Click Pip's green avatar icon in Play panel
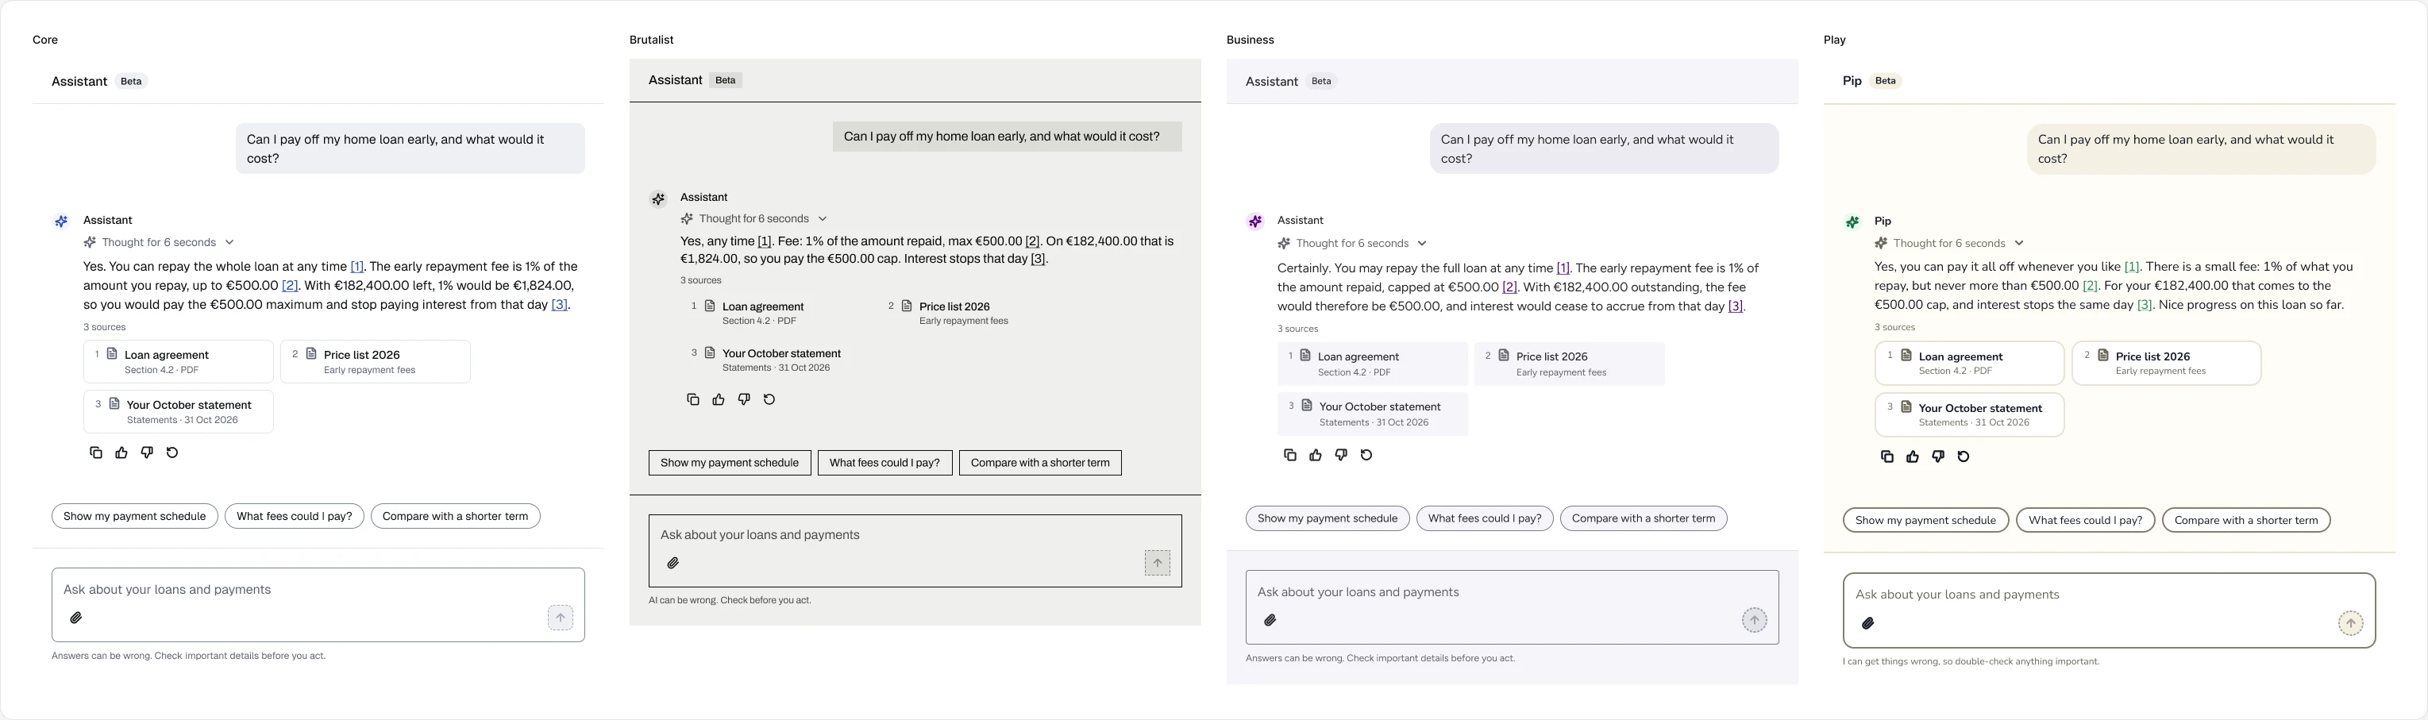The height and width of the screenshot is (720, 2428). 1852,222
